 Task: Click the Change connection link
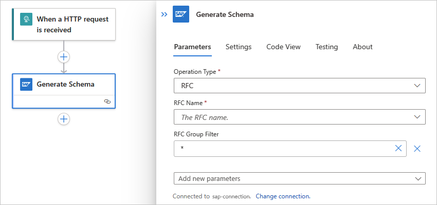pyautogui.click(x=283, y=196)
